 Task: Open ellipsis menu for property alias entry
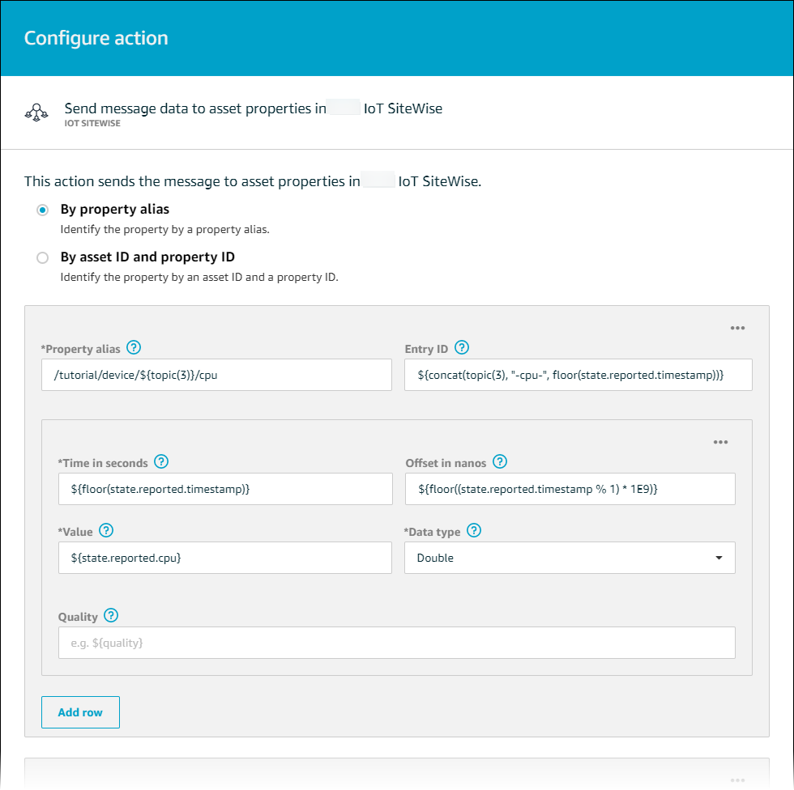736,329
